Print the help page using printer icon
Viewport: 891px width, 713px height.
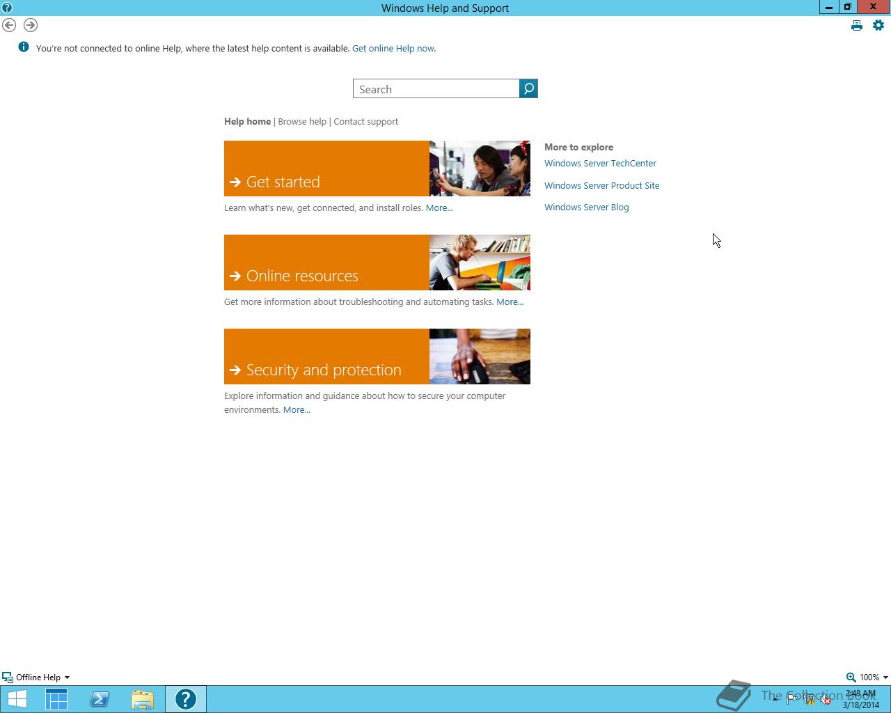tap(857, 26)
